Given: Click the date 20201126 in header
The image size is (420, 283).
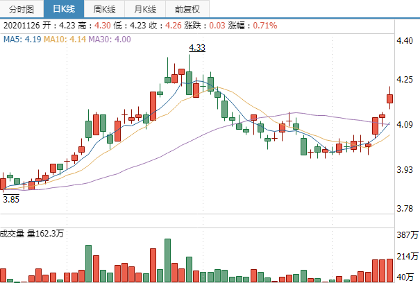Looking at the screenshot, I should coord(22,26).
